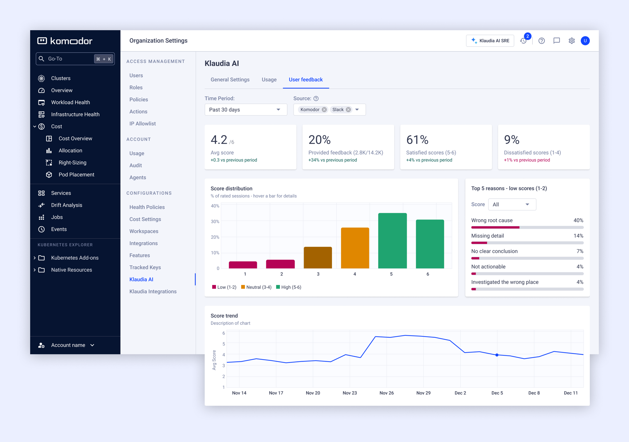Remove the Slack source chip
The height and width of the screenshot is (442, 629).
(x=348, y=110)
